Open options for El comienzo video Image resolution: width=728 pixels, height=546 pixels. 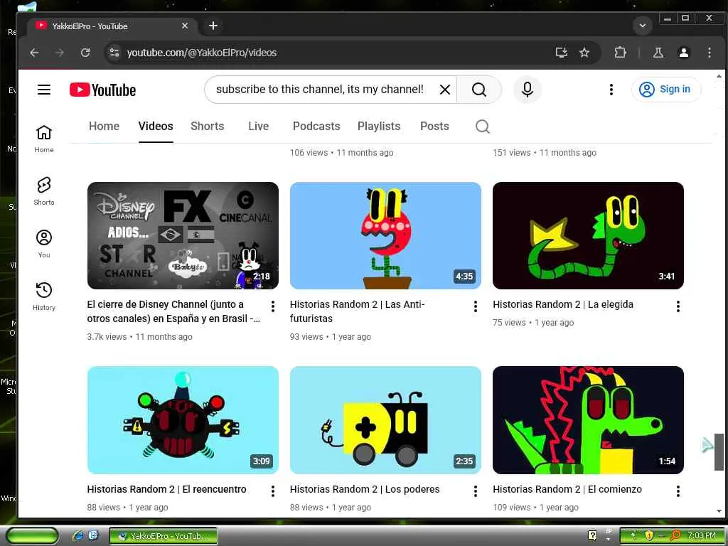click(x=678, y=491)
